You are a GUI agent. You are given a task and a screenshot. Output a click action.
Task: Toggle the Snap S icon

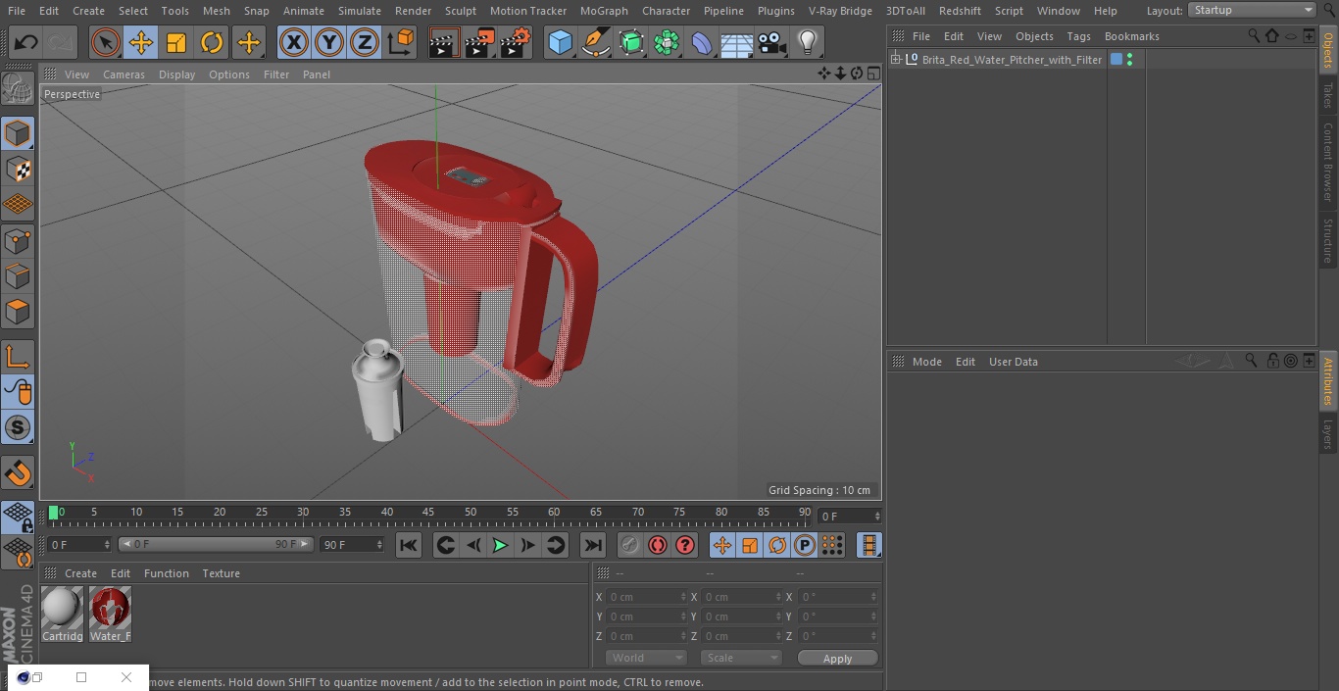tap(18, 427)
